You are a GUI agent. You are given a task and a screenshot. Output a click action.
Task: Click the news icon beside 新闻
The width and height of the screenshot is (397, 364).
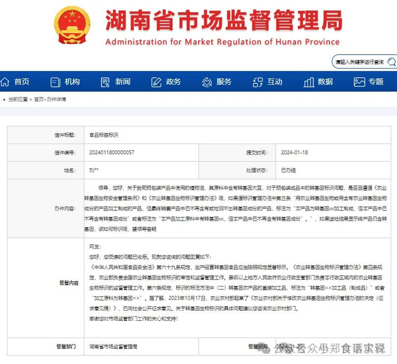[x=105, y=82]
